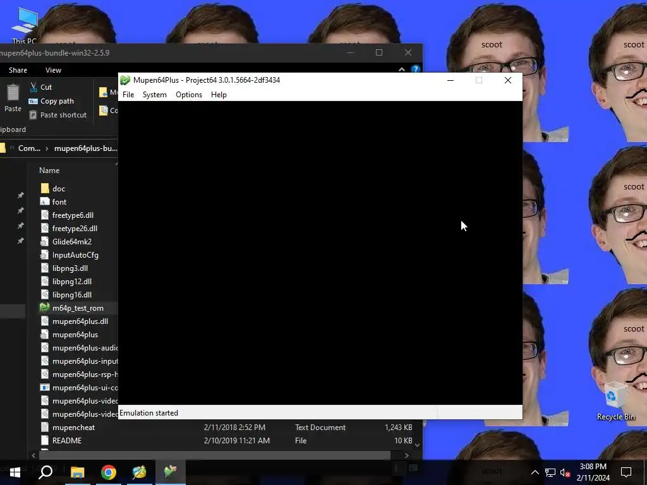Click the address bar folder icon
Screen dimensions: 647x485
(3, 148)
